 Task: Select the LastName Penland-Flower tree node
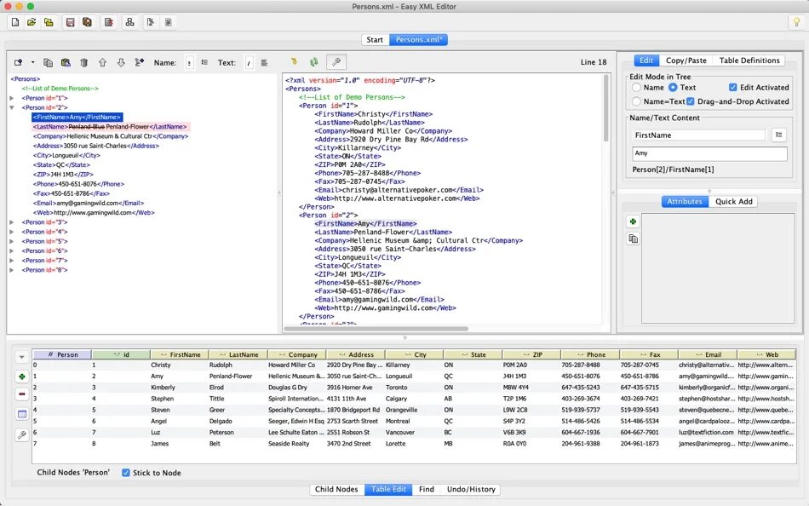coord(111,126)
